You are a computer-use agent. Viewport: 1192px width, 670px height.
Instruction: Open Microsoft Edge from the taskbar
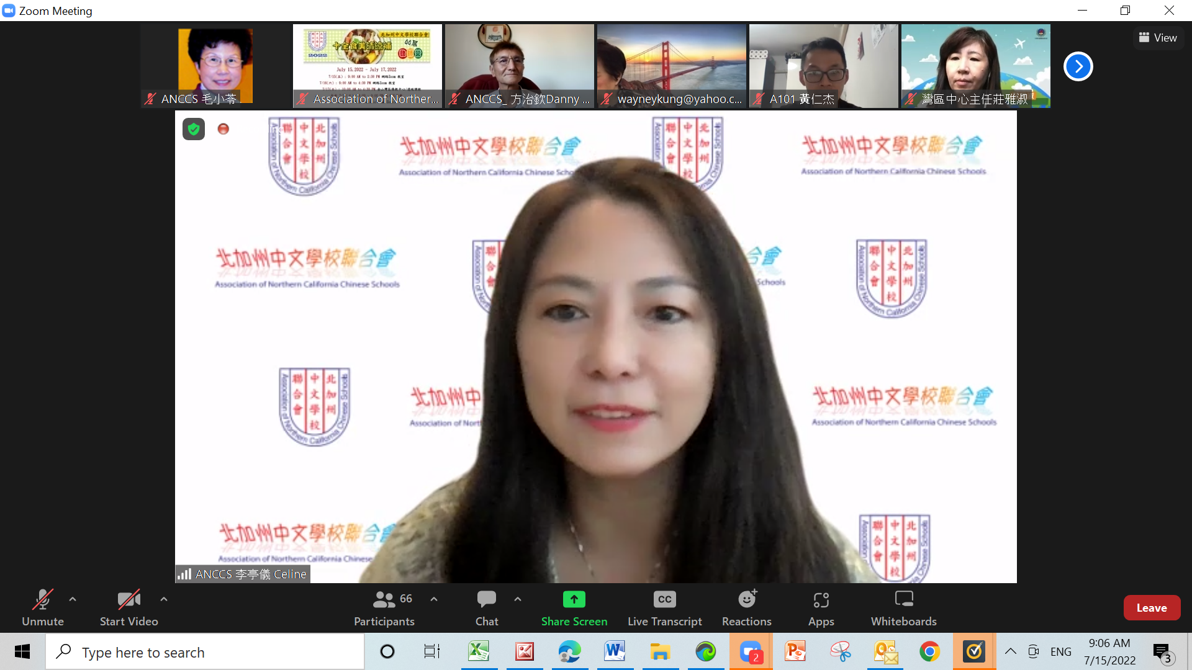click(x=569, y=651)
